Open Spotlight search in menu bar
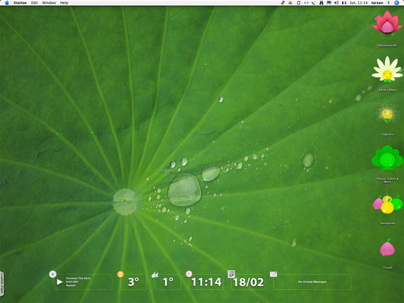 397,3
